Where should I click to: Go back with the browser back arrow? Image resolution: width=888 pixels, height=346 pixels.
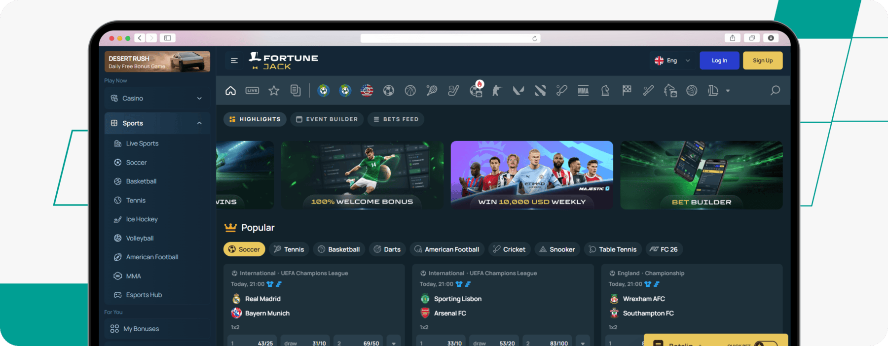140,38
